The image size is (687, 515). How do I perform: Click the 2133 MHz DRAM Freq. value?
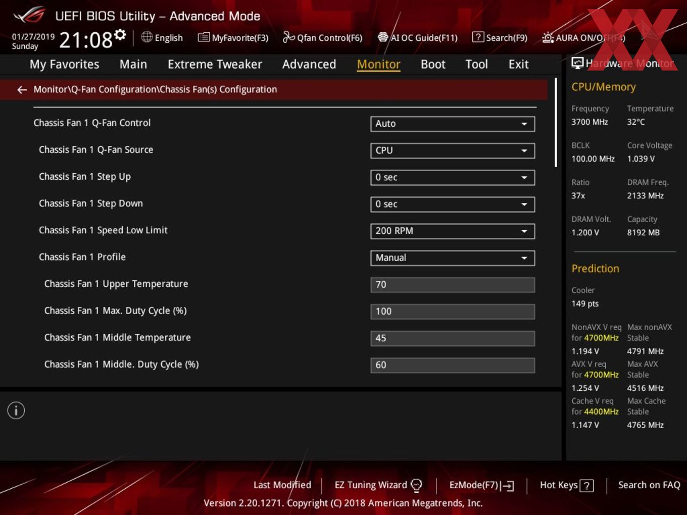645,195
